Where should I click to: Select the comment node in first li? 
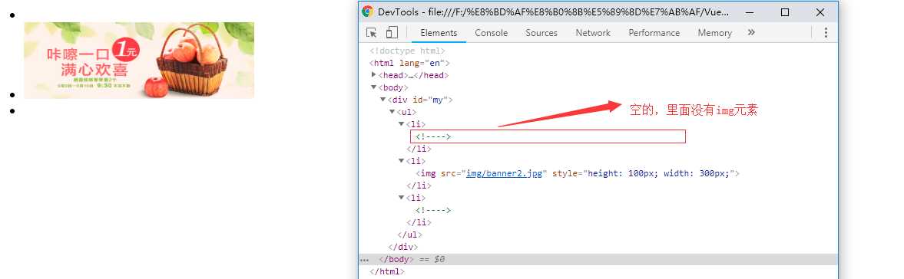(432, 136)
